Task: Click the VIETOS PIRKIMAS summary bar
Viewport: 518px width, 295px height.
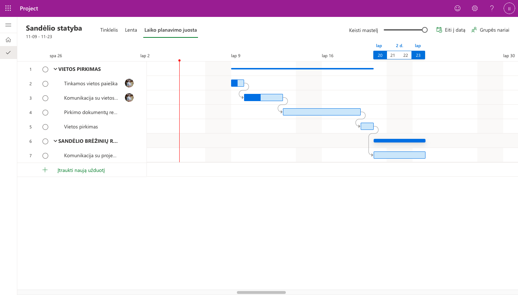Action: point(302,68)
